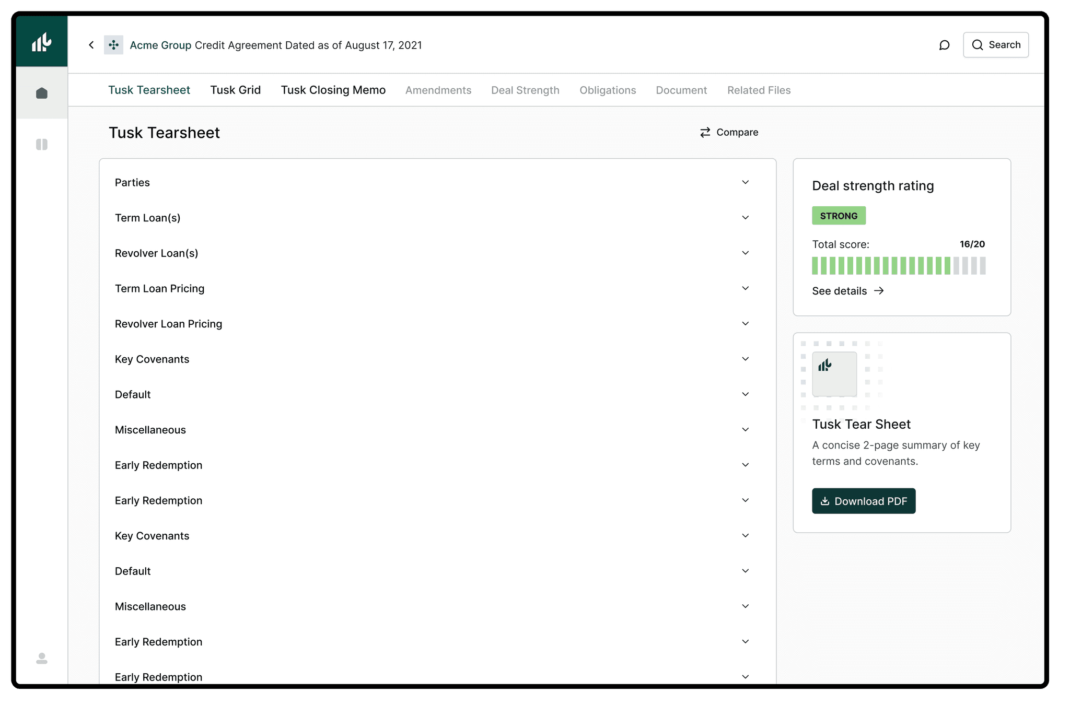Viewport: 1070px width, 704px height.
Task: Select the Obligations tab
Action: click(608, 90)
